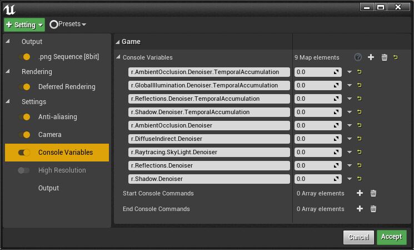
Task: Disable the Console Variables setting switch
Action: [x=24, y=153]
